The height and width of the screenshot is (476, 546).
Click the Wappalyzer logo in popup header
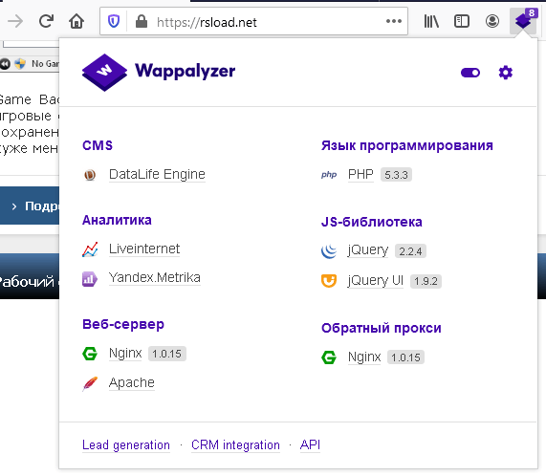(x=159, y=72)
